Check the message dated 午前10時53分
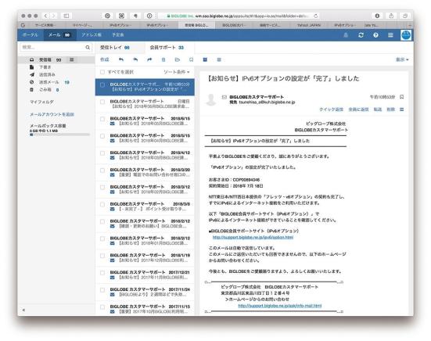The image size is (431, 341). point(102,85)
